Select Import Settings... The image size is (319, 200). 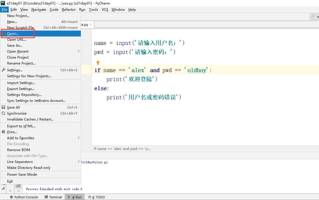[x=40, y=83]
